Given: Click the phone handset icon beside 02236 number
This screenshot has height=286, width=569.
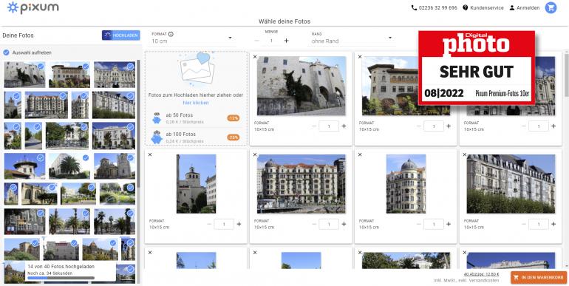Looking at the screenshot, I should (x=414, y=7).
